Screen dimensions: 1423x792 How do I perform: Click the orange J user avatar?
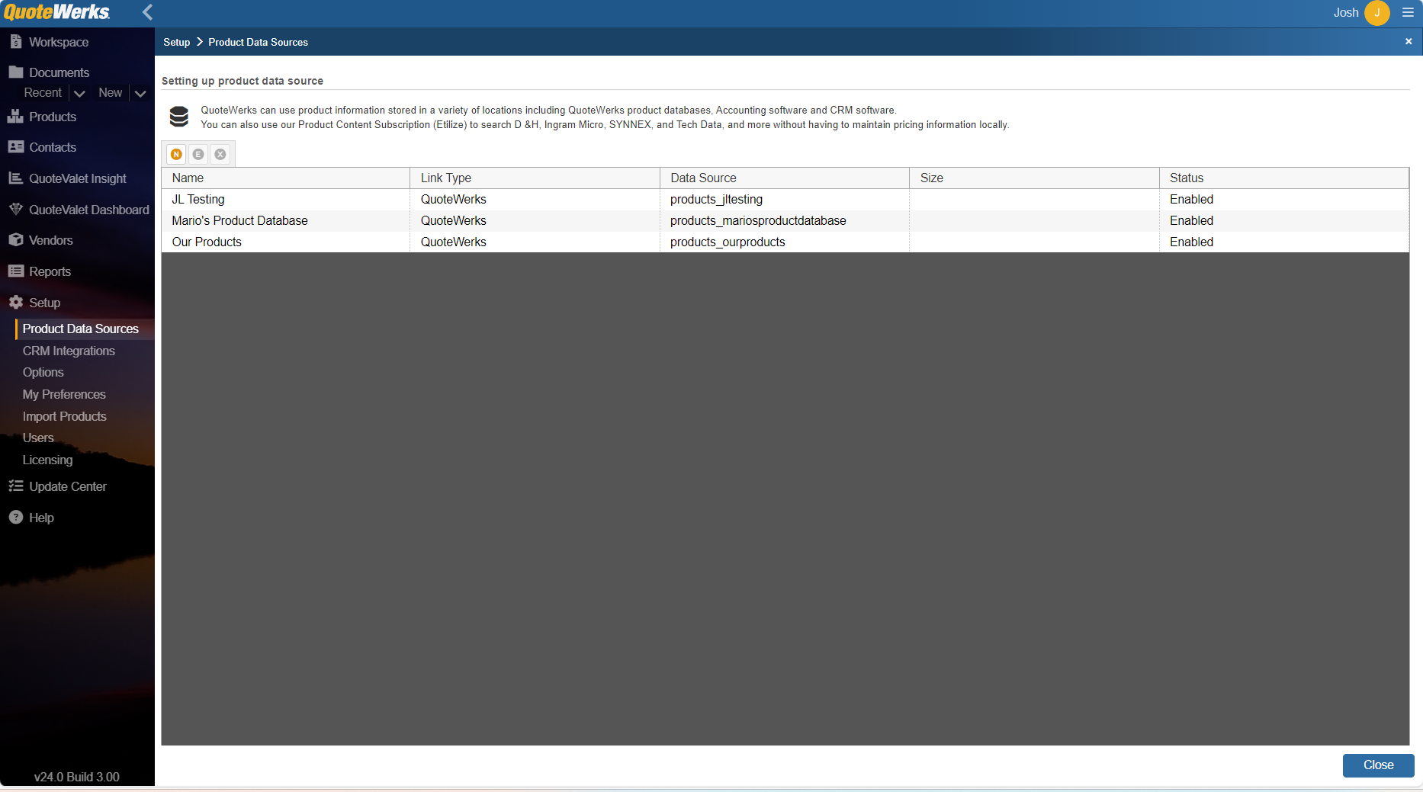1377,12
